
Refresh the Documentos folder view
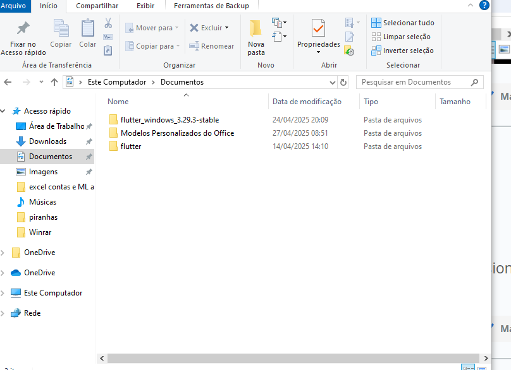point(343,82)
